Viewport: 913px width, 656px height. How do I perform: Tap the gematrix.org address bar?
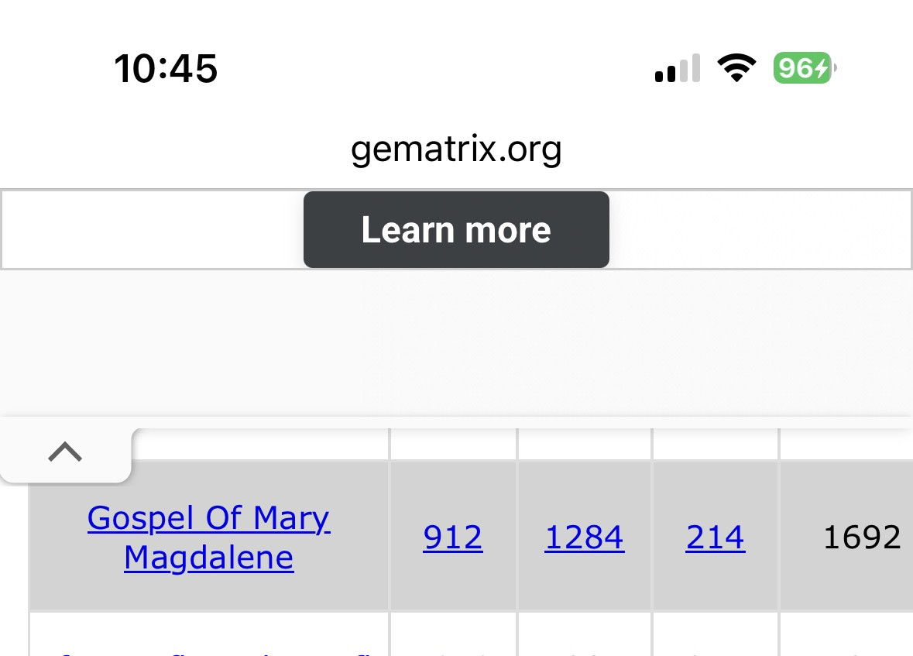[x=456, y=149]
